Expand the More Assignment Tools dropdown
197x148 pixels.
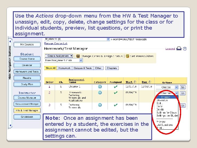coord(63,60)
